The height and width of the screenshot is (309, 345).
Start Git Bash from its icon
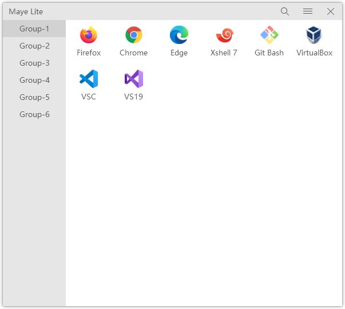tap(269, 35)
